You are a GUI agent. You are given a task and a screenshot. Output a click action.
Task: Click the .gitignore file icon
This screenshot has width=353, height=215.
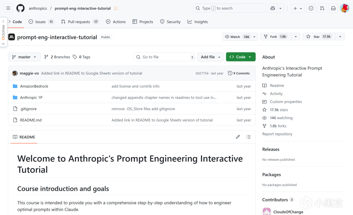point(15,109)
